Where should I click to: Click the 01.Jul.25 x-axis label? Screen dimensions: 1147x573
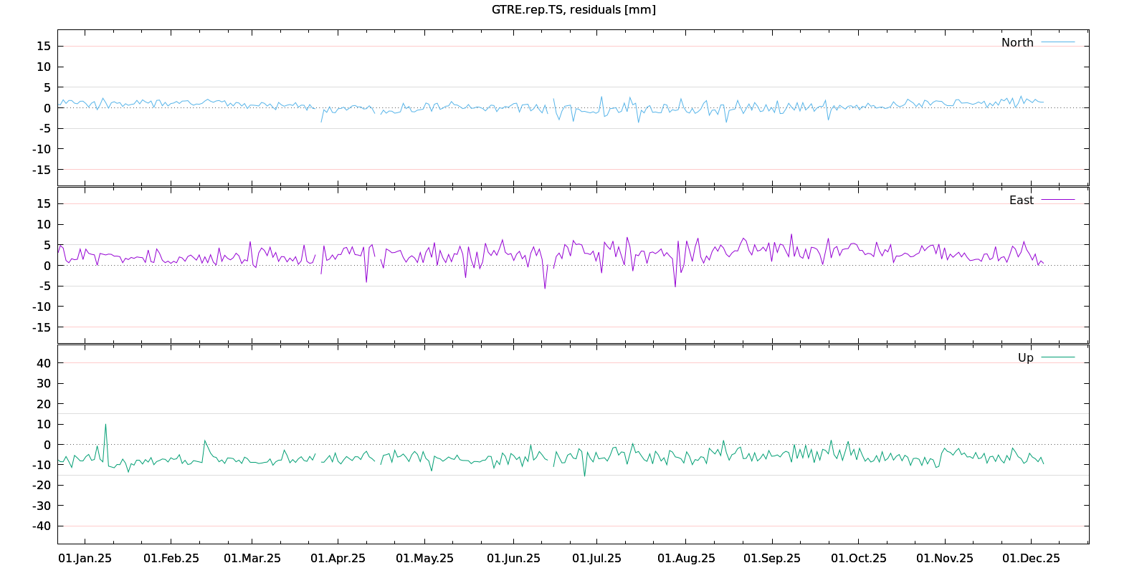coord(596,558)
